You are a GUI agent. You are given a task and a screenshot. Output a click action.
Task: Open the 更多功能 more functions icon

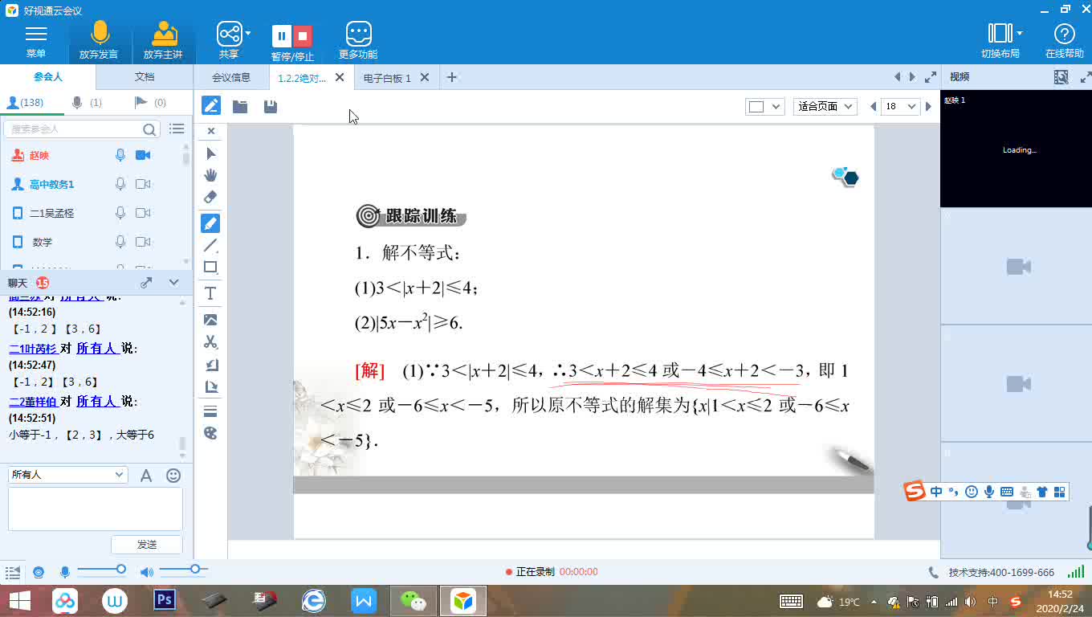(357, 34)
